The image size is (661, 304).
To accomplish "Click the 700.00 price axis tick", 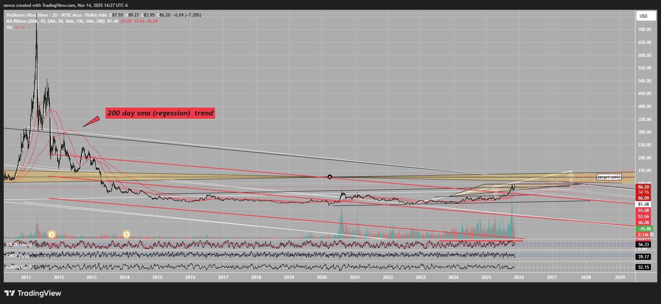I will (x=645, y=30).
